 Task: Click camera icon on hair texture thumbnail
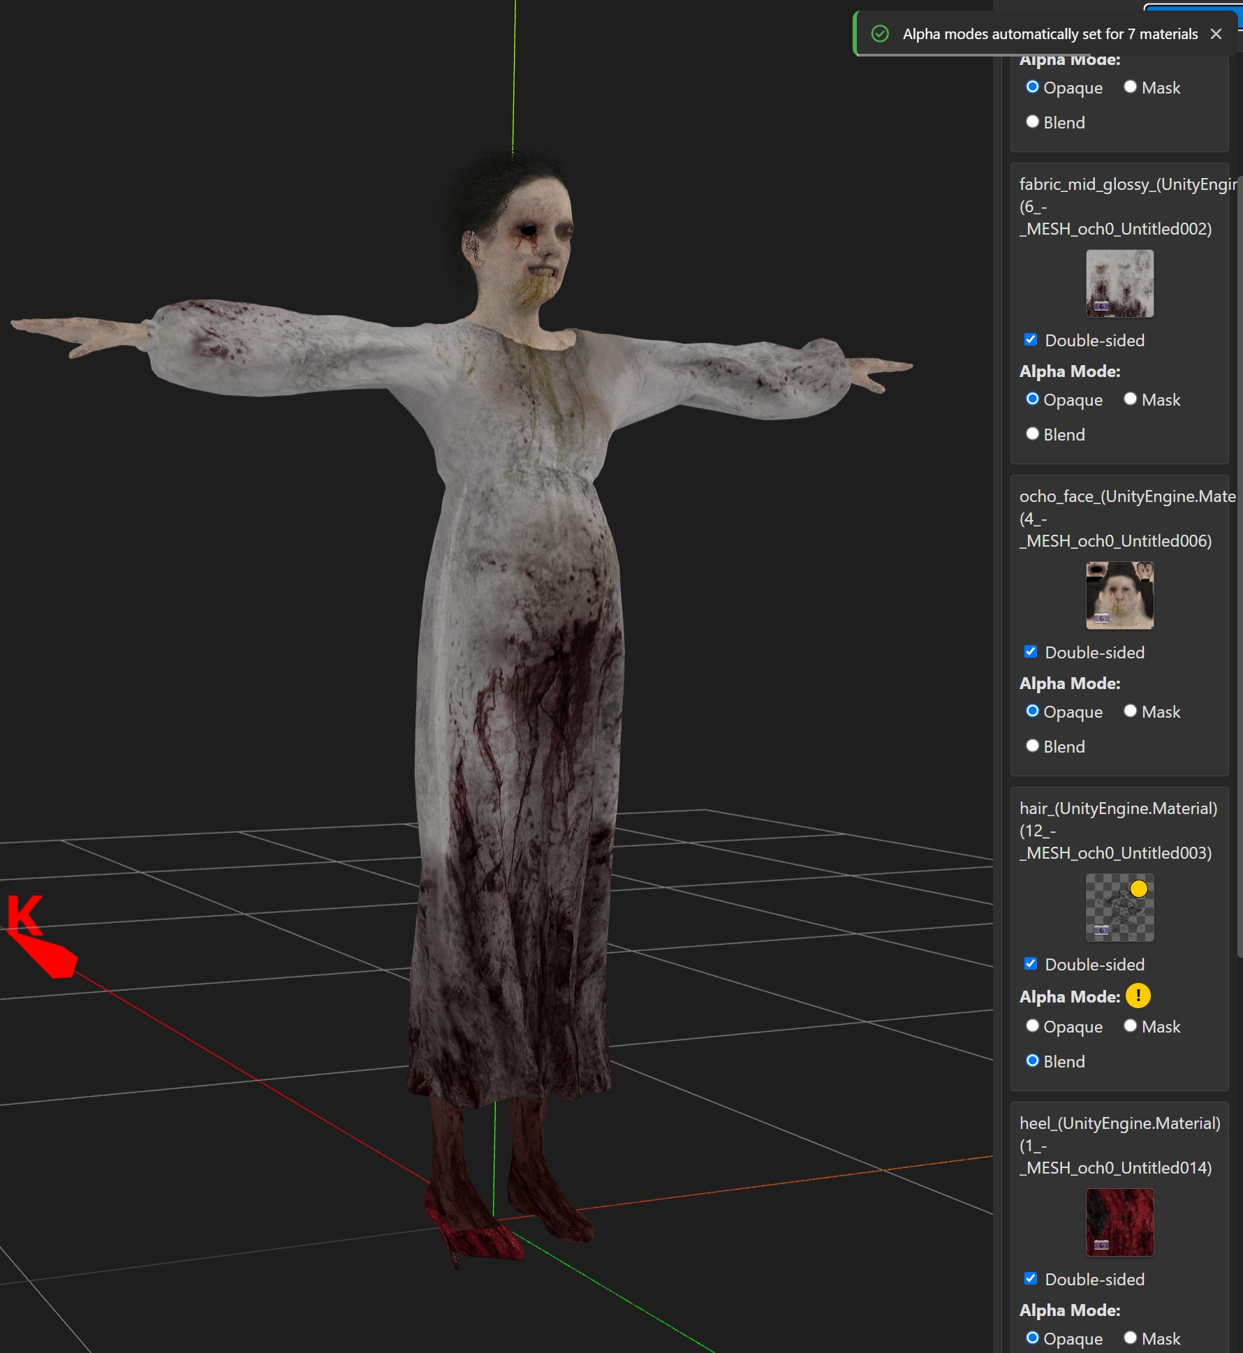click(x=1101, y=930)
